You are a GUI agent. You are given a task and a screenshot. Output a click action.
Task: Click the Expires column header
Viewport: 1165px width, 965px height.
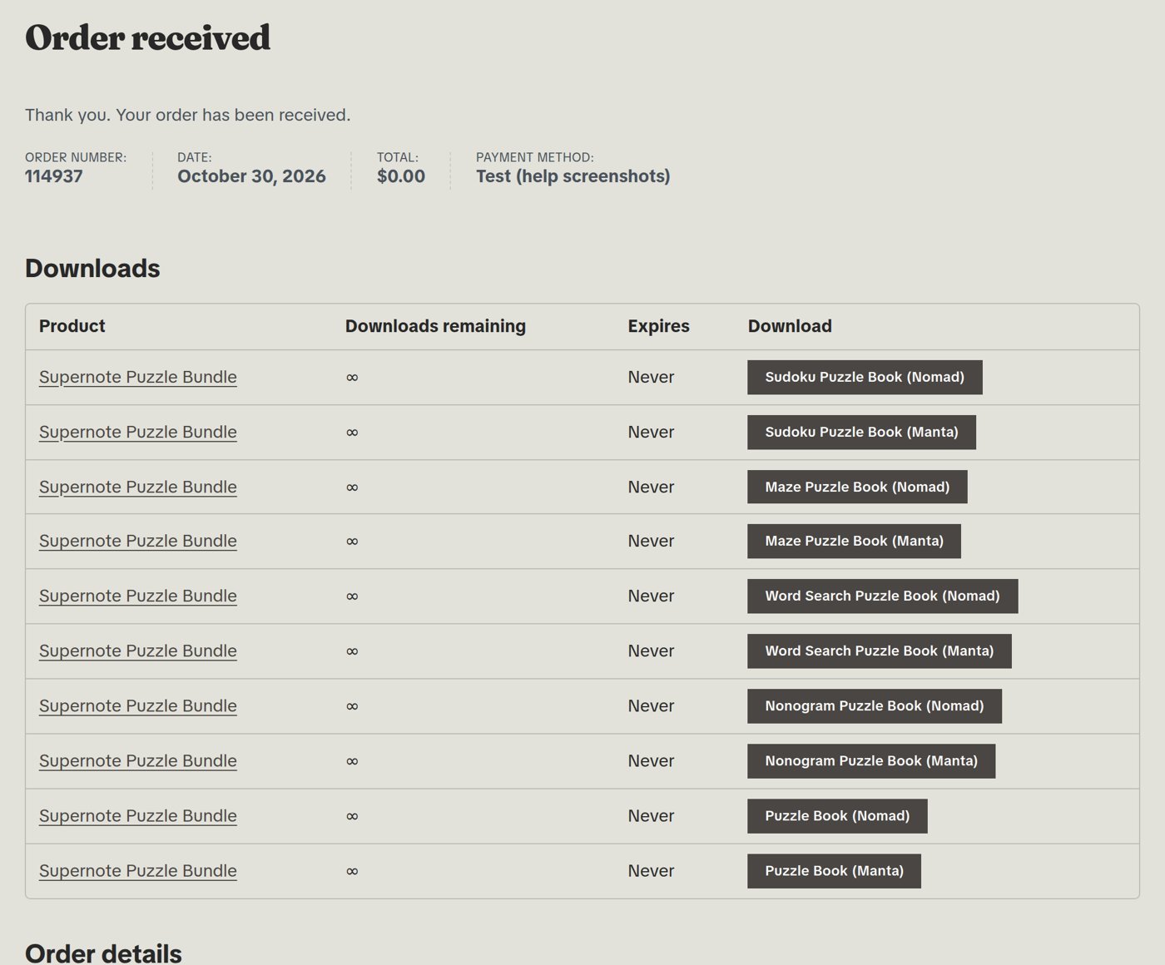658,326
